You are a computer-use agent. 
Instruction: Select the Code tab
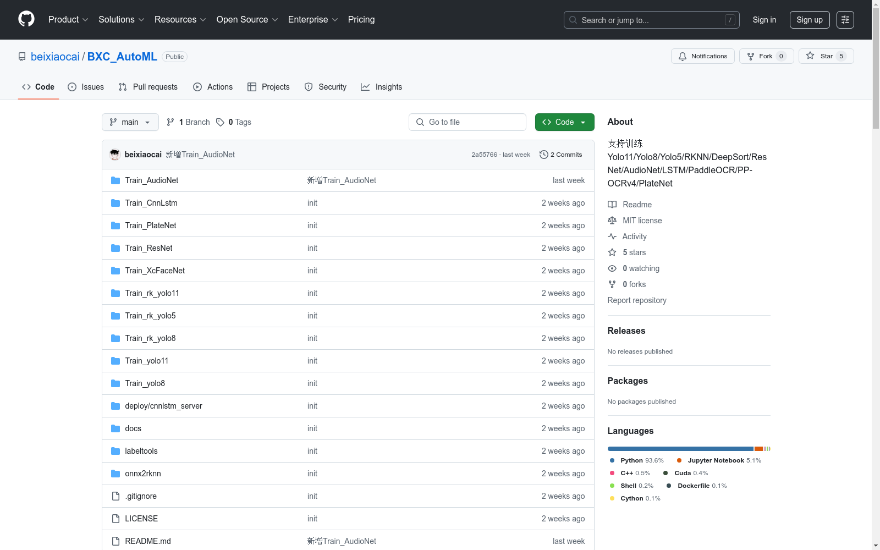[x=38, y=87]
